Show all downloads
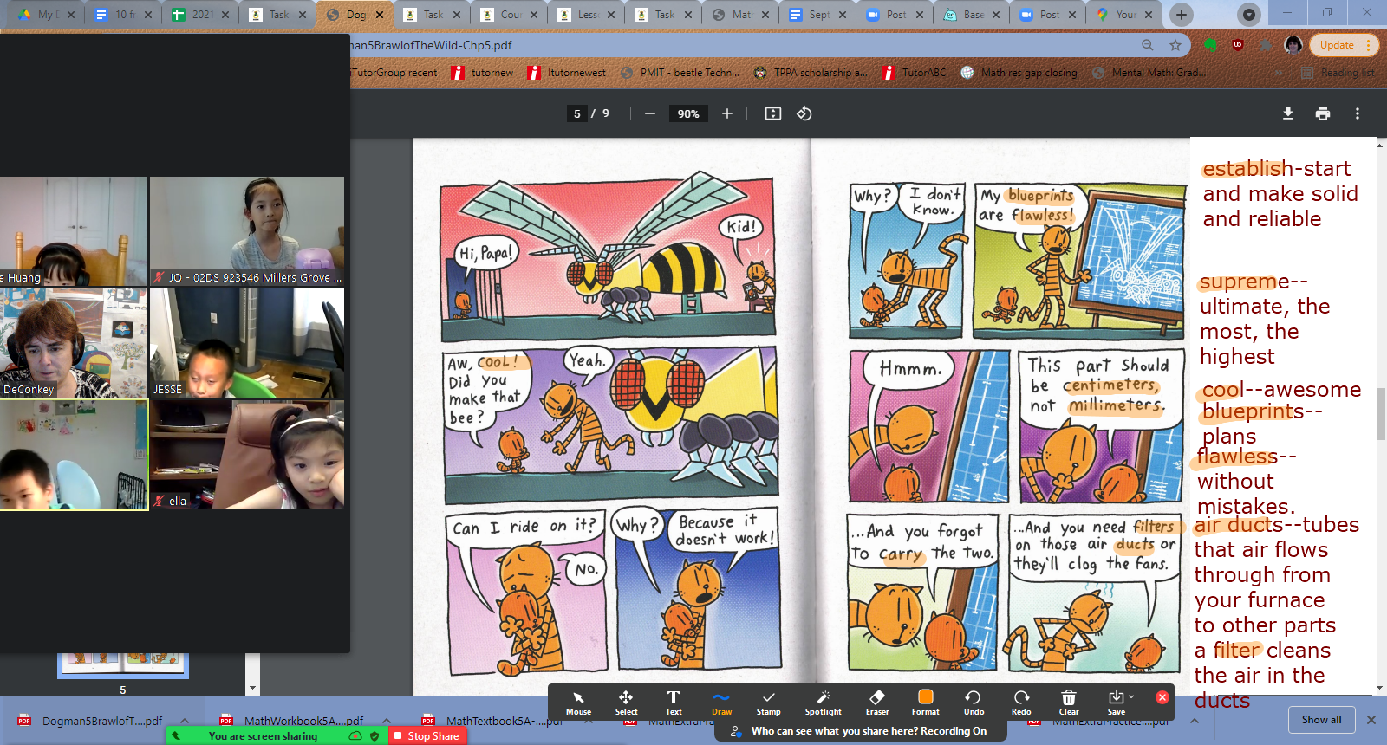The image size is (1387, 745). pyautogui.click(x=1321, y=720)
